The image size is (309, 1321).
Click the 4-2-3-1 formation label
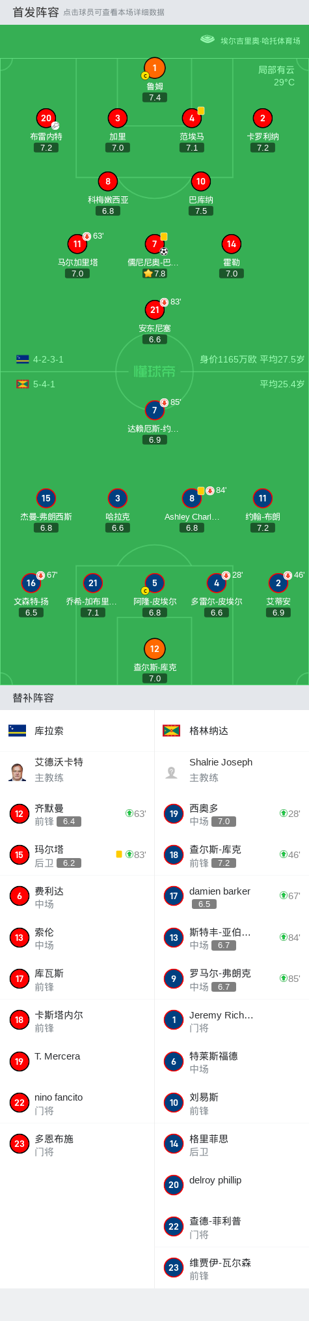(x=48, y=359)
